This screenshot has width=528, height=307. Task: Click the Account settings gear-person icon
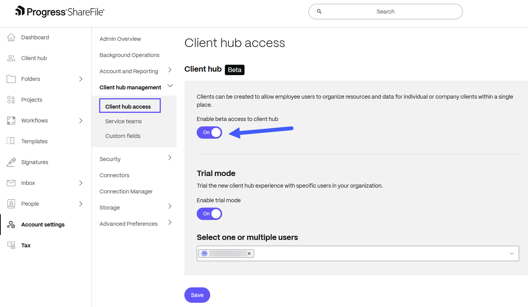11,225
